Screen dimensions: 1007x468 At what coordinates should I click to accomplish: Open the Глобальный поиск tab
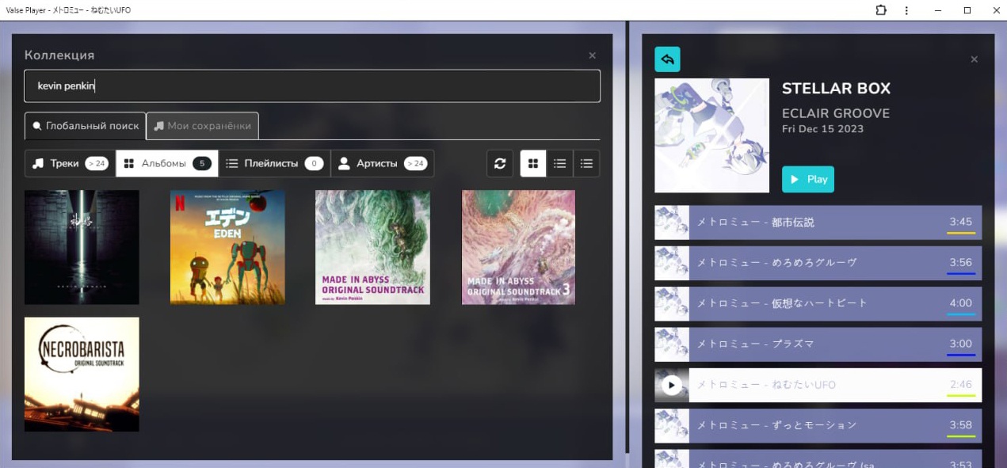pos(86,126)
